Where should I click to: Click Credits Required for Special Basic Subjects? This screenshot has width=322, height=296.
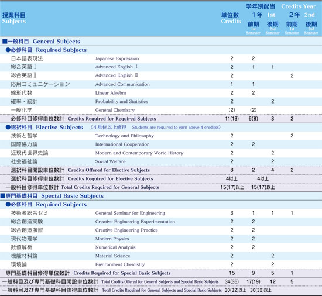click(122, 273)
